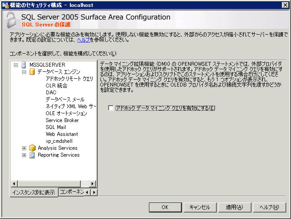Screen dimensions: 291x219
Task: Click the OK button
Action: [165, 207]
